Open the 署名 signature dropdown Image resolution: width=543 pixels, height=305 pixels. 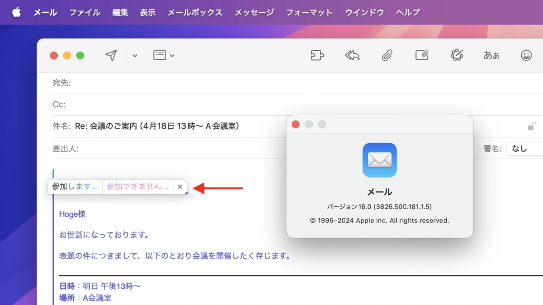[x=524, y=149]
